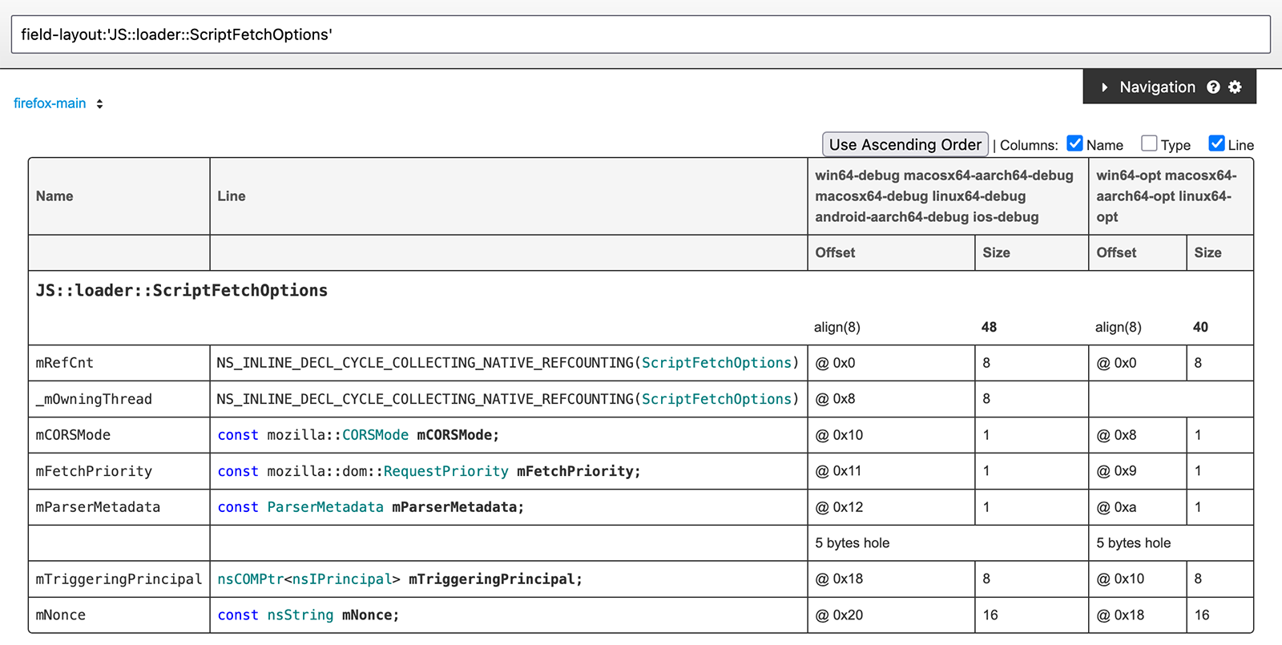Click the CORSMode type link
The height and width of the screenshot is (645, 1282).
tap(375, 435)
